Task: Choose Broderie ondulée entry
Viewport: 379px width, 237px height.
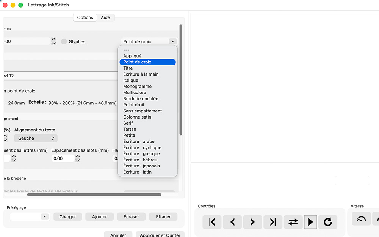Action: pyautogui.click(x=148, y=99)
